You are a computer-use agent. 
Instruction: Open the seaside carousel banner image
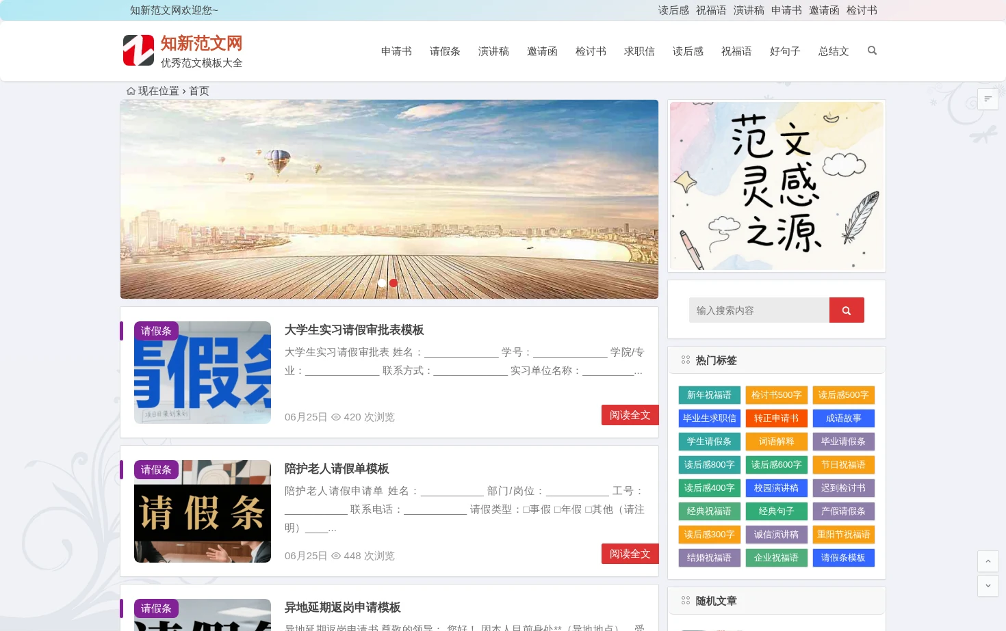click(389, 199)
